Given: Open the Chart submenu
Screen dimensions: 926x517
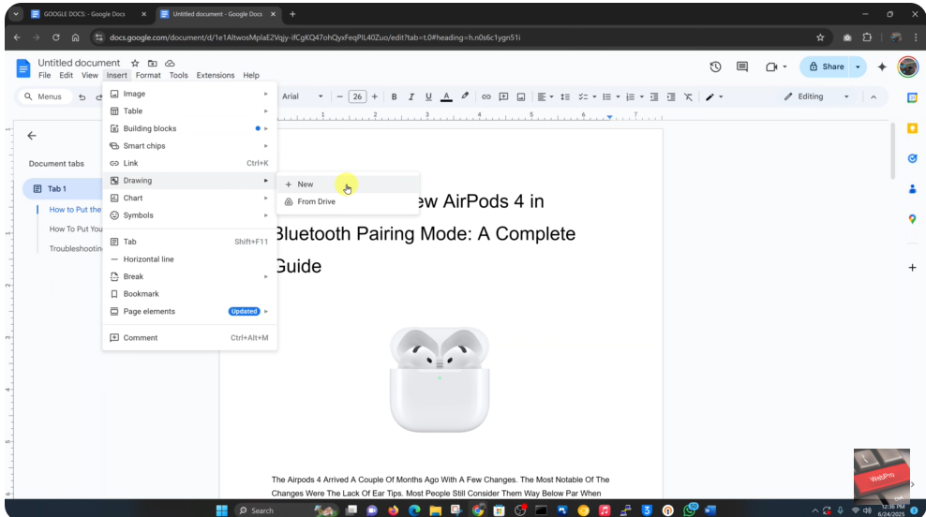Looking at the screenshot, I should (189, 199).
